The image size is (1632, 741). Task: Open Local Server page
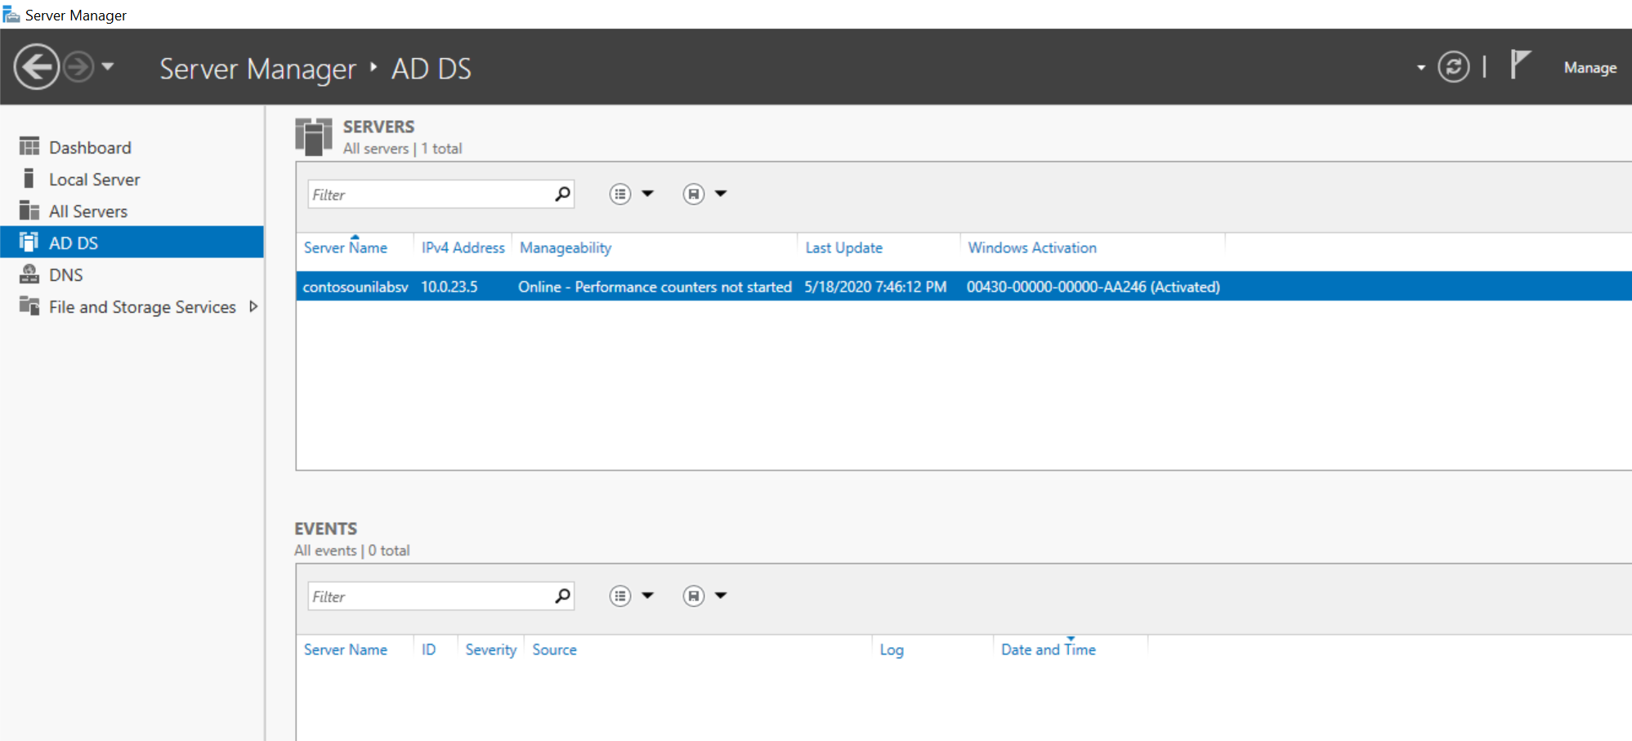click(94, 180)
